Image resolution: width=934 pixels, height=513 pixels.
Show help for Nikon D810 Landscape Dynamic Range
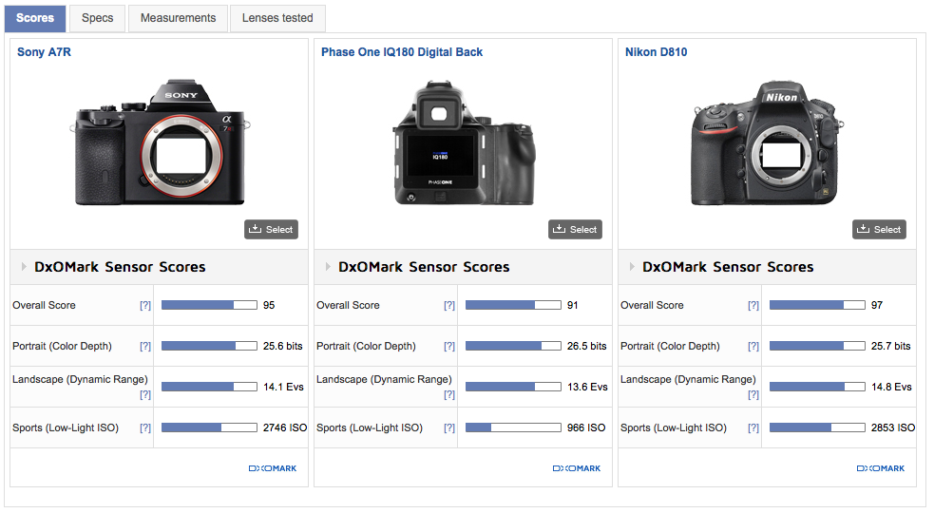pos(753,394)
